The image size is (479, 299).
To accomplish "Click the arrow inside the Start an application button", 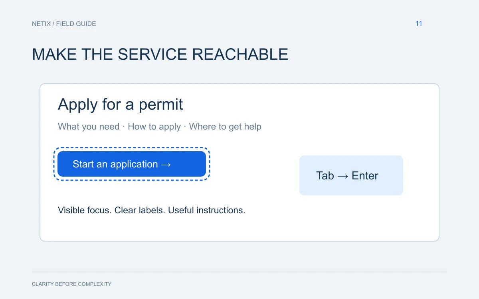I will (166, 164).
